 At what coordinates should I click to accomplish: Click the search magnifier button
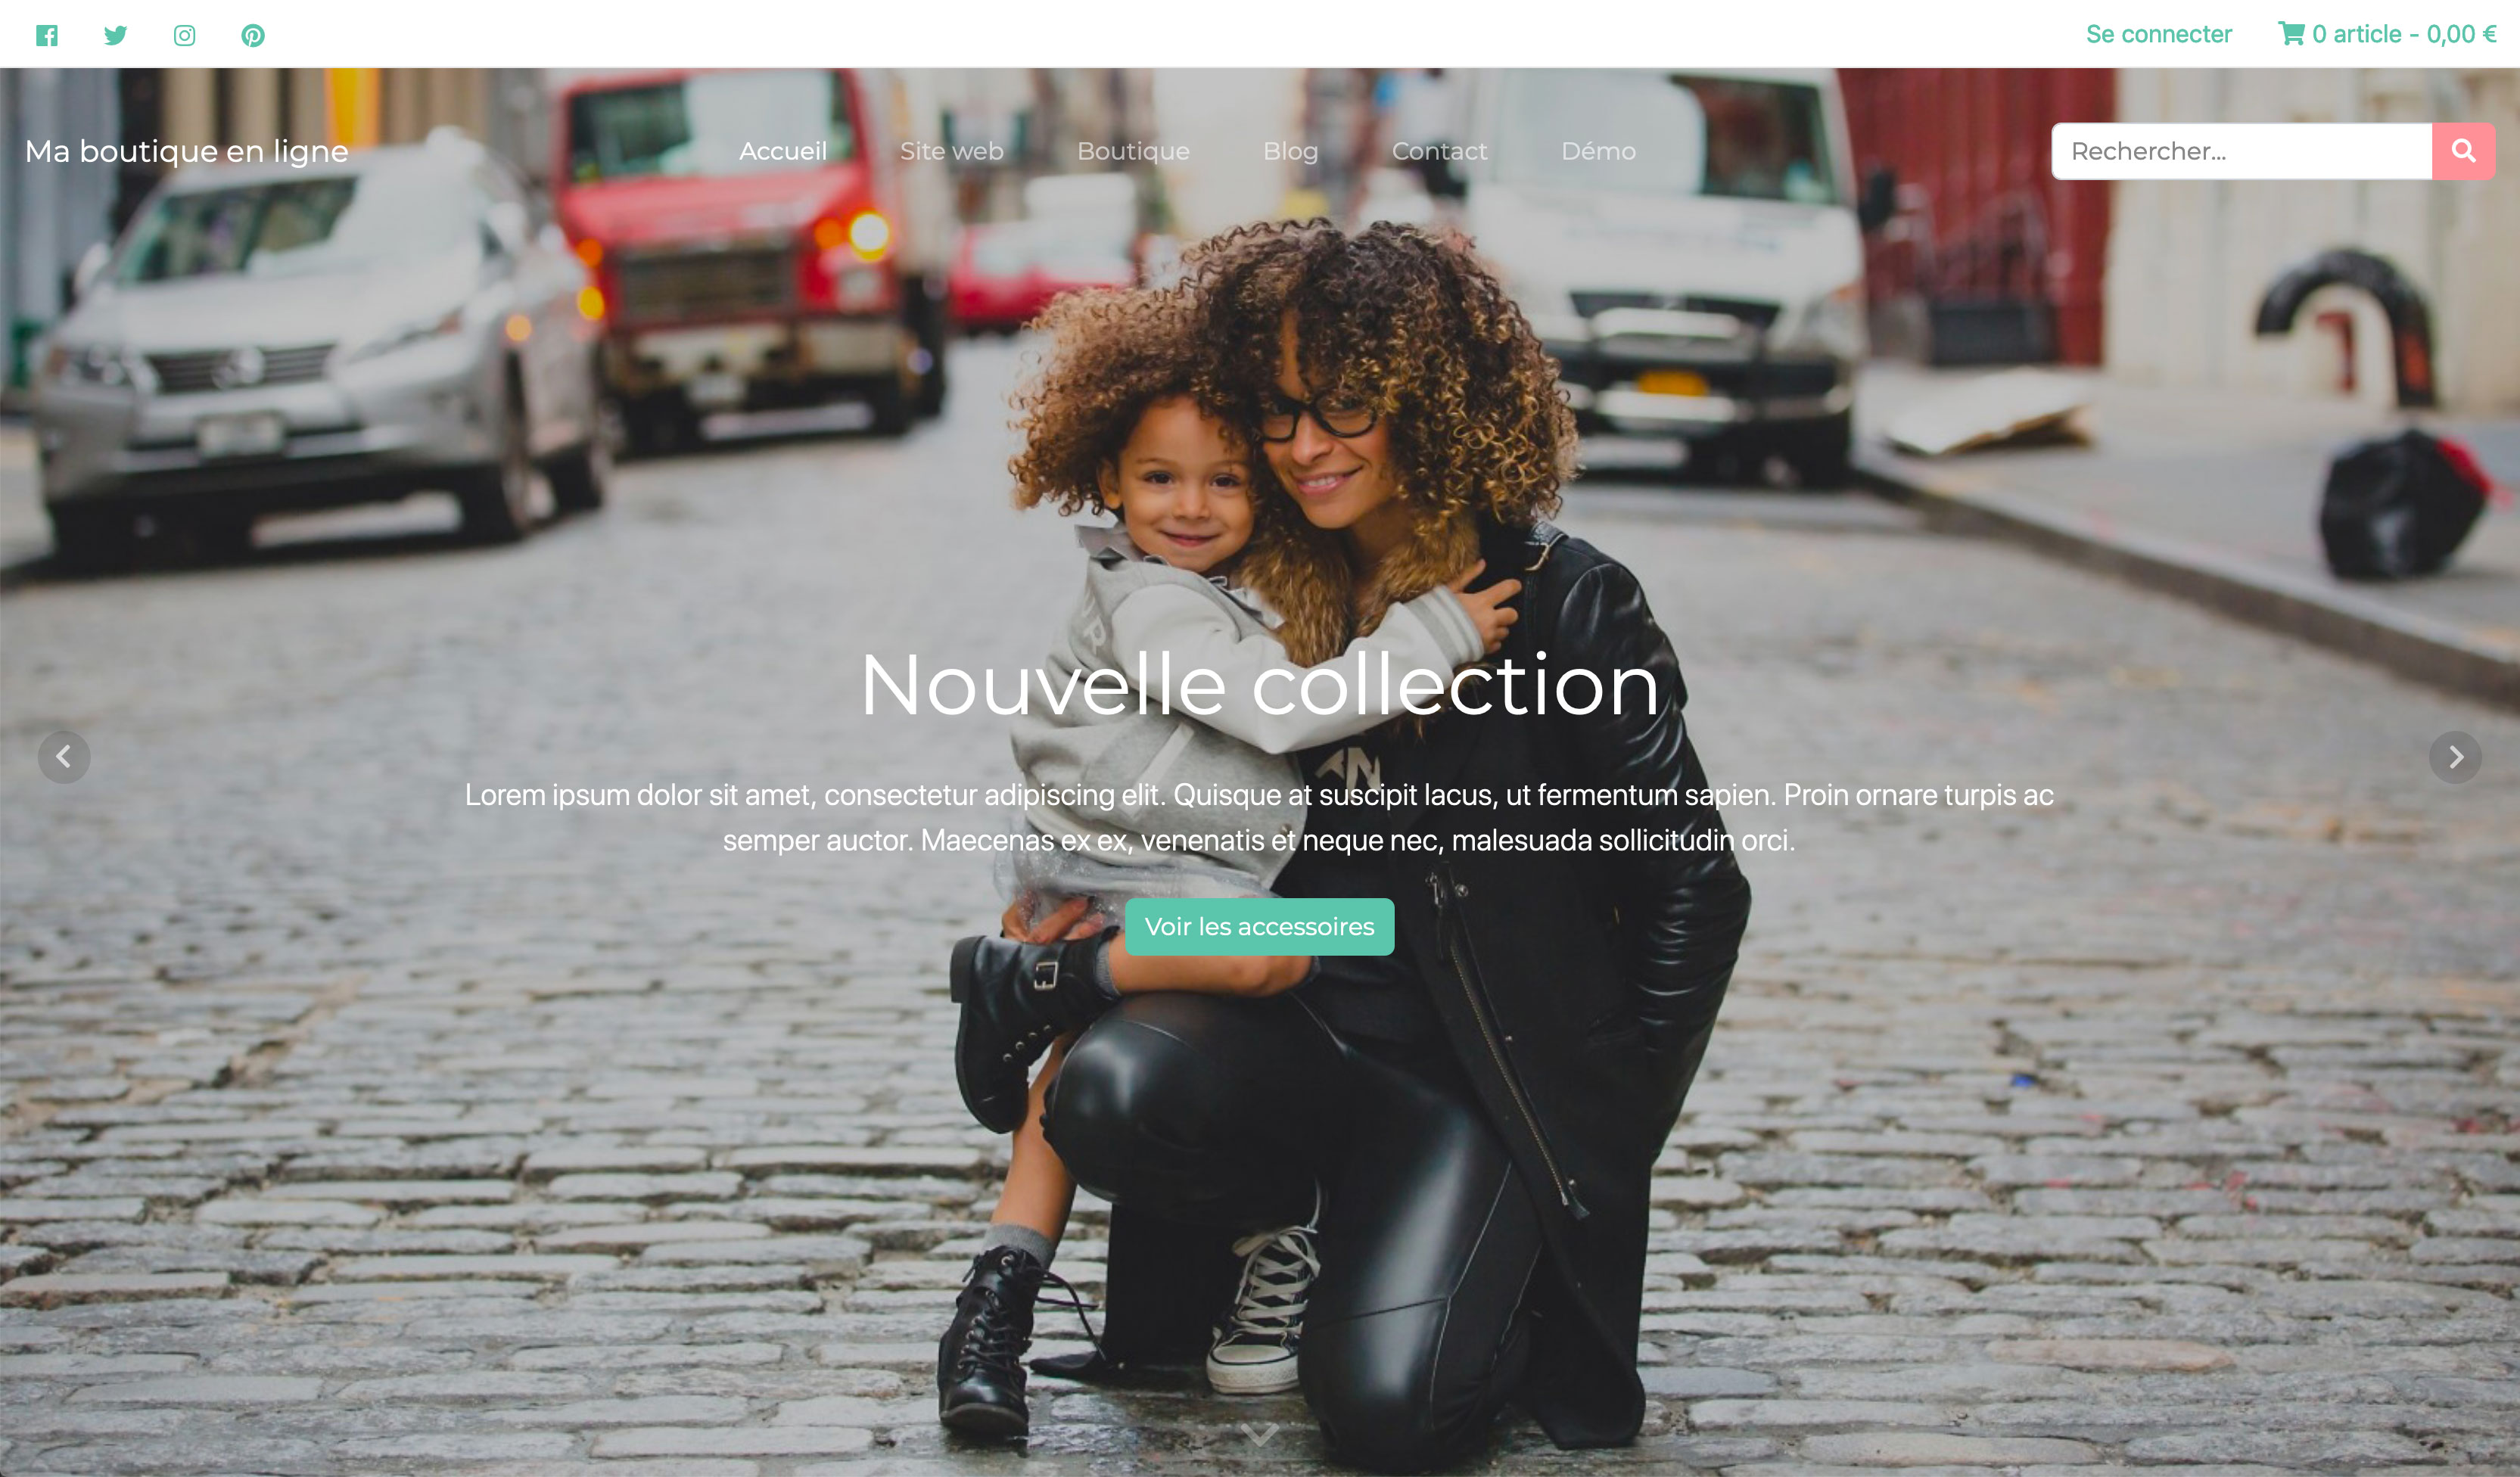[x=2463, y=151]
